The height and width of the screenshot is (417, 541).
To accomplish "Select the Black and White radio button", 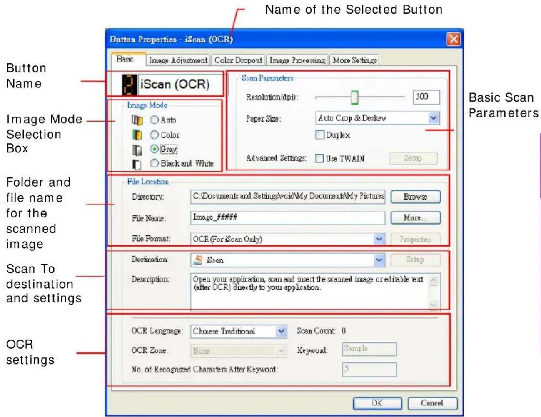I will coord(155,163).
